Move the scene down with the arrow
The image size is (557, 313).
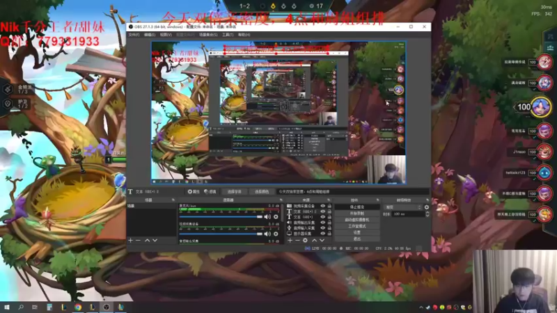coord(155,240)
